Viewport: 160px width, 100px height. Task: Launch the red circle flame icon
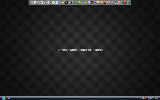pos(118,2)
